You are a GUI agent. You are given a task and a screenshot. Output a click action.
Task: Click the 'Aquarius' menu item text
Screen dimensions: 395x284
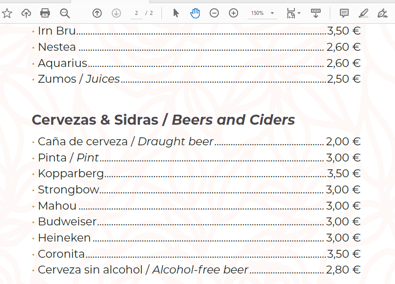pyautogui.click(x=63, y=63)
